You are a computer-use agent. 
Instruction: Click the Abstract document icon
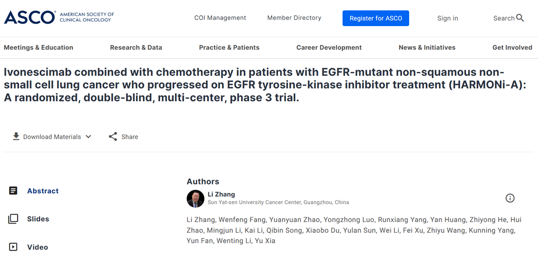tap(13, 191)
